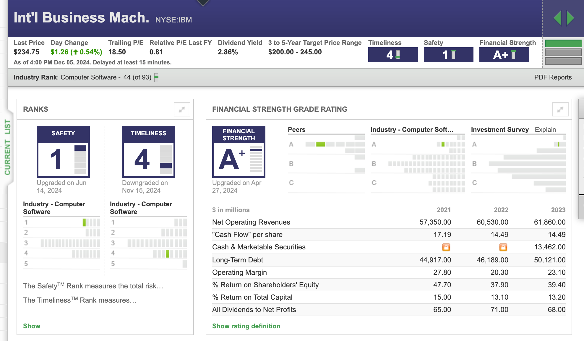This screenshot has height=341, width=584.
Task: Click the 2022 Return on Shareholders' Equity 37.90
Action: 499,285
